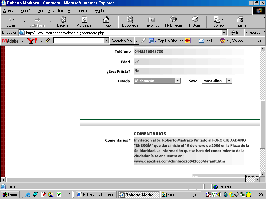Open the Favoritos menu
Image resolution: width=266 pixels, height=199 pixels.
pyautogui.click(x=55, y=11)
